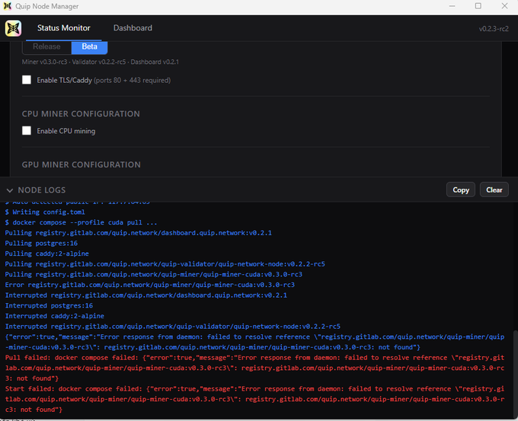Screen dimensions: 518x421
Task: Click the 'Interrupted postgres:16' log line
Action: (x=49, y=306)
